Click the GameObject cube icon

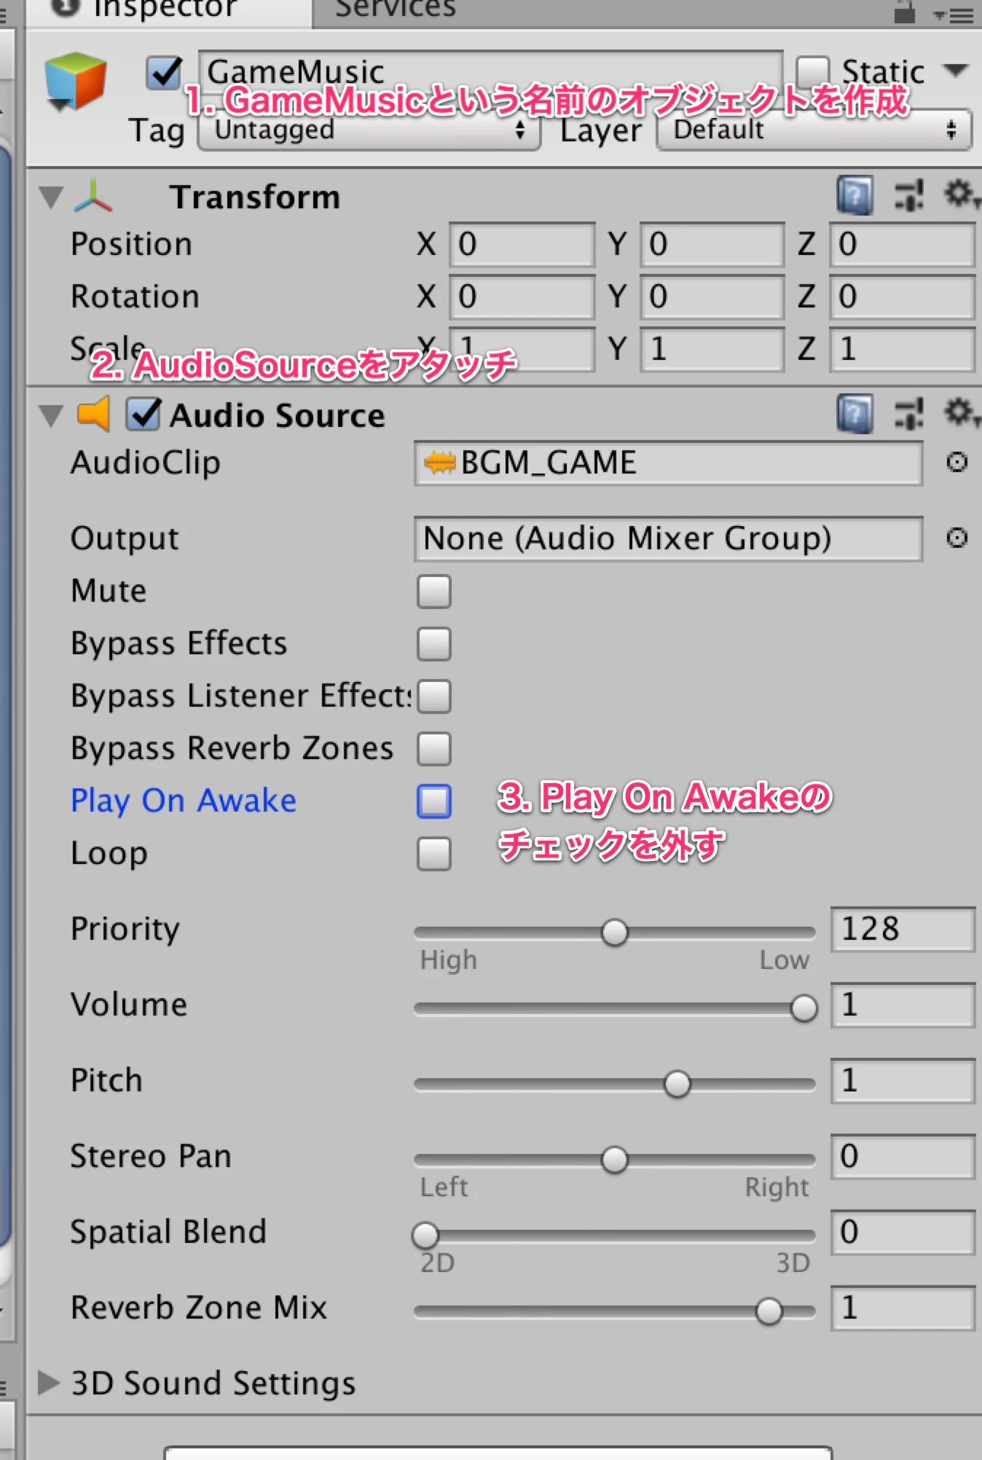coord(76,81)
